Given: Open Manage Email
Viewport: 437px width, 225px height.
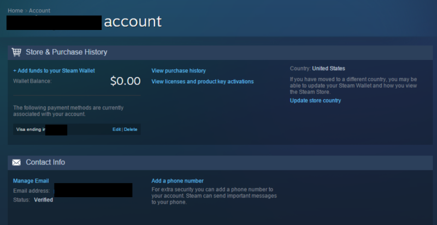Looking at the screenshot, I should coord(31,181).
